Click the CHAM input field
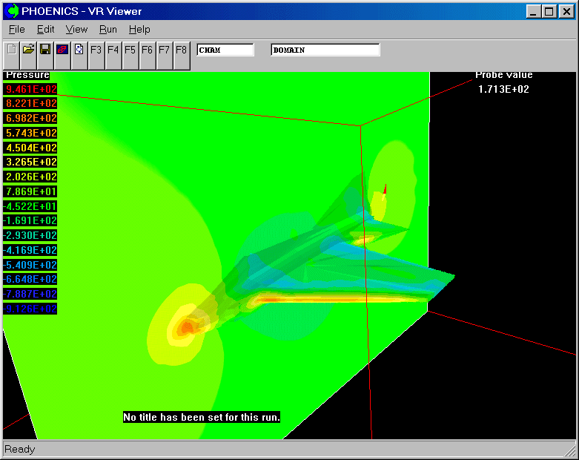The width and height of the screenshot is (579, 460). click(225, 50)
